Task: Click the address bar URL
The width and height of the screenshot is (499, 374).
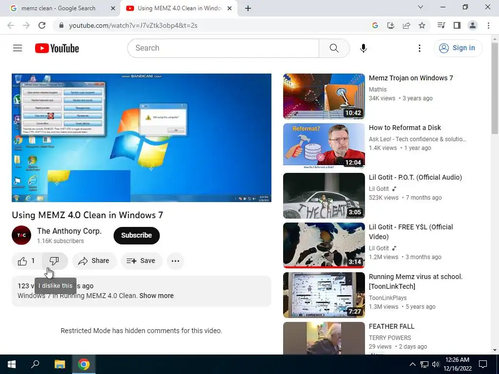Action: (133, 25)
